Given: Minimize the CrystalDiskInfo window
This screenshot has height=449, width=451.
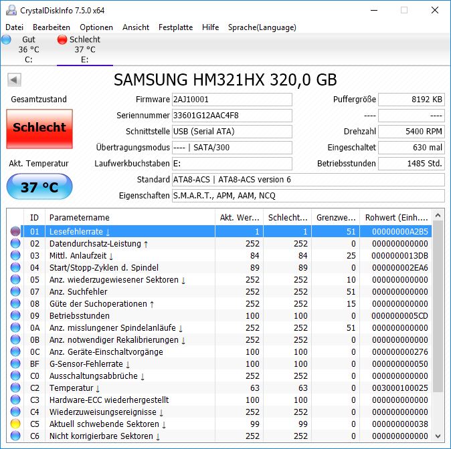Looking at the screenshot, I should [x=374, y=10].
